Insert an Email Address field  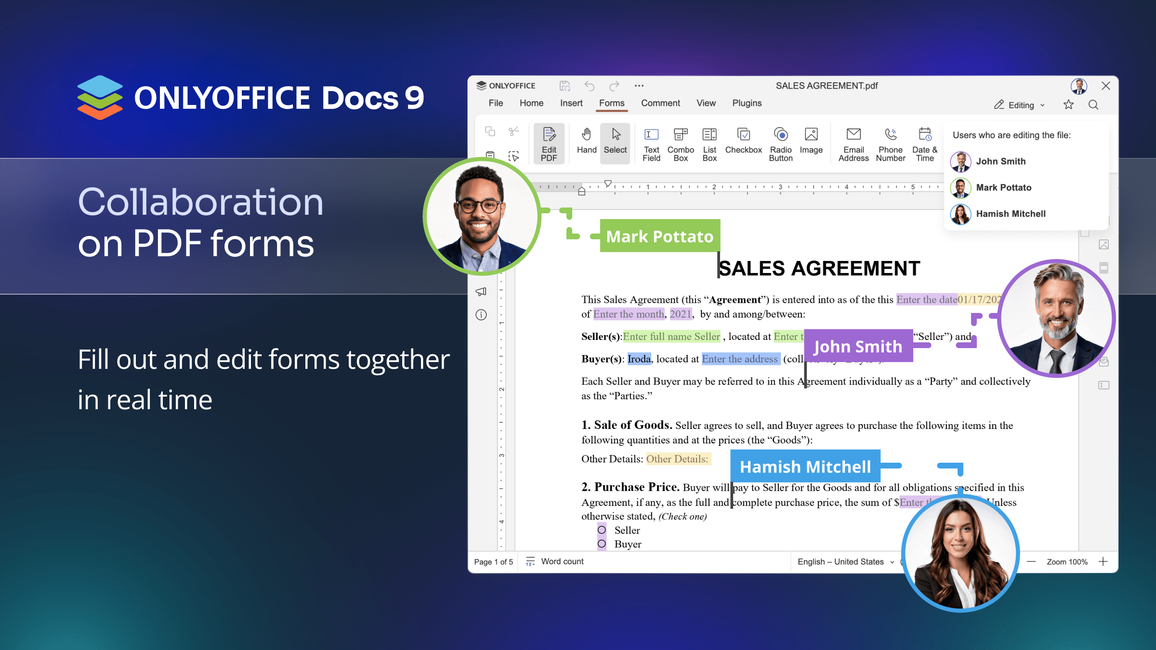click(x=853, y=143)
